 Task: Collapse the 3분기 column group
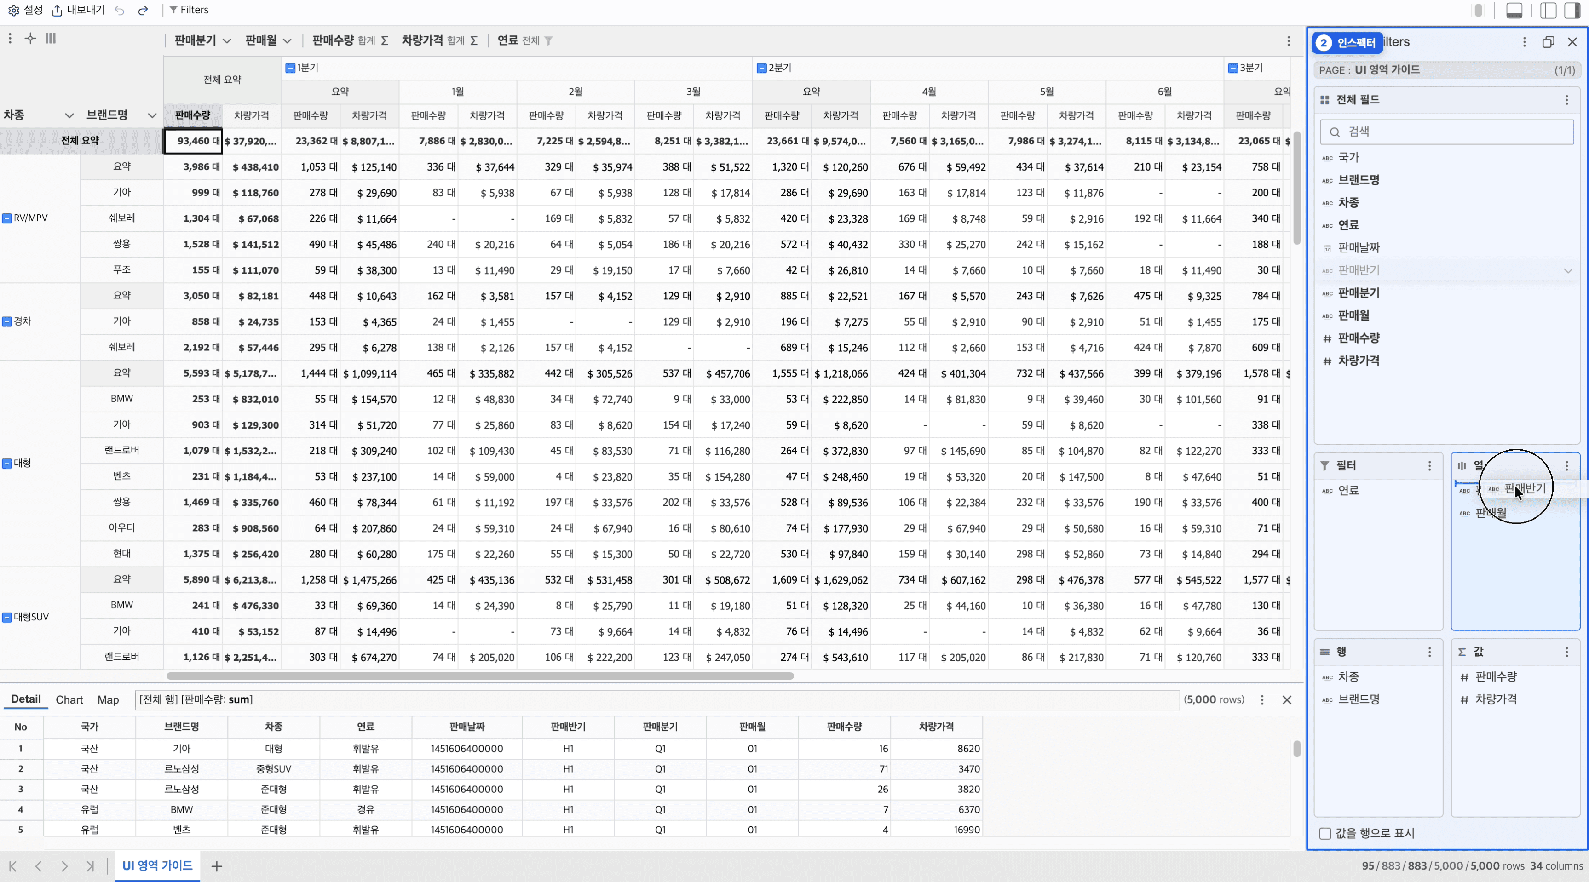[1233, 68]
